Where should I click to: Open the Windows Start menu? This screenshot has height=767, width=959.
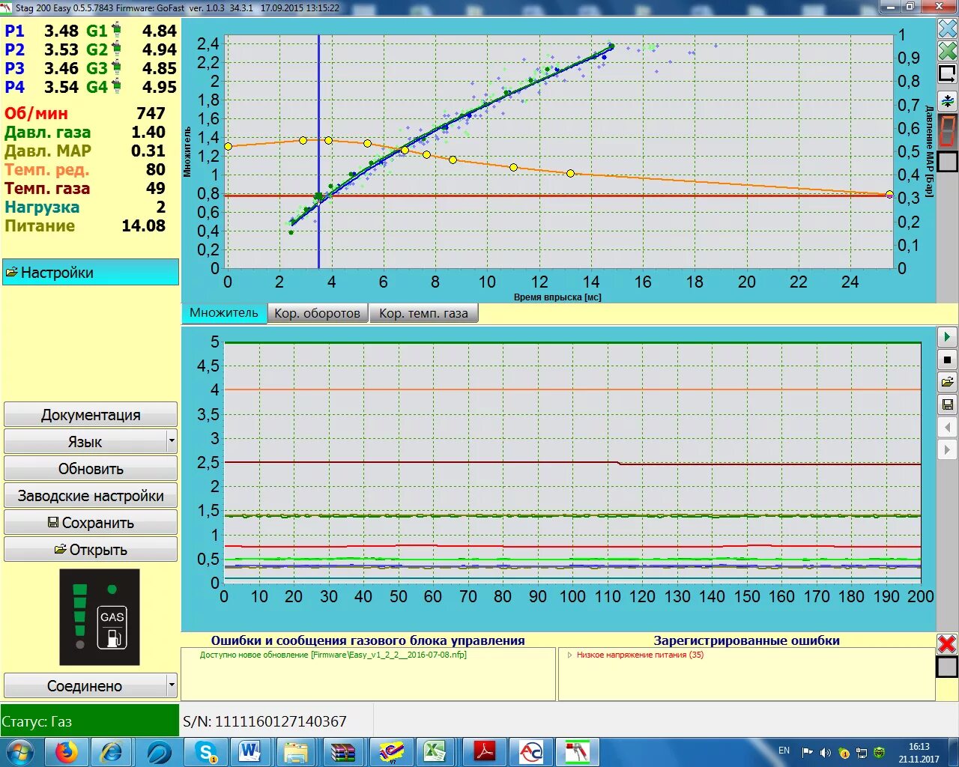tap(20, 752)
